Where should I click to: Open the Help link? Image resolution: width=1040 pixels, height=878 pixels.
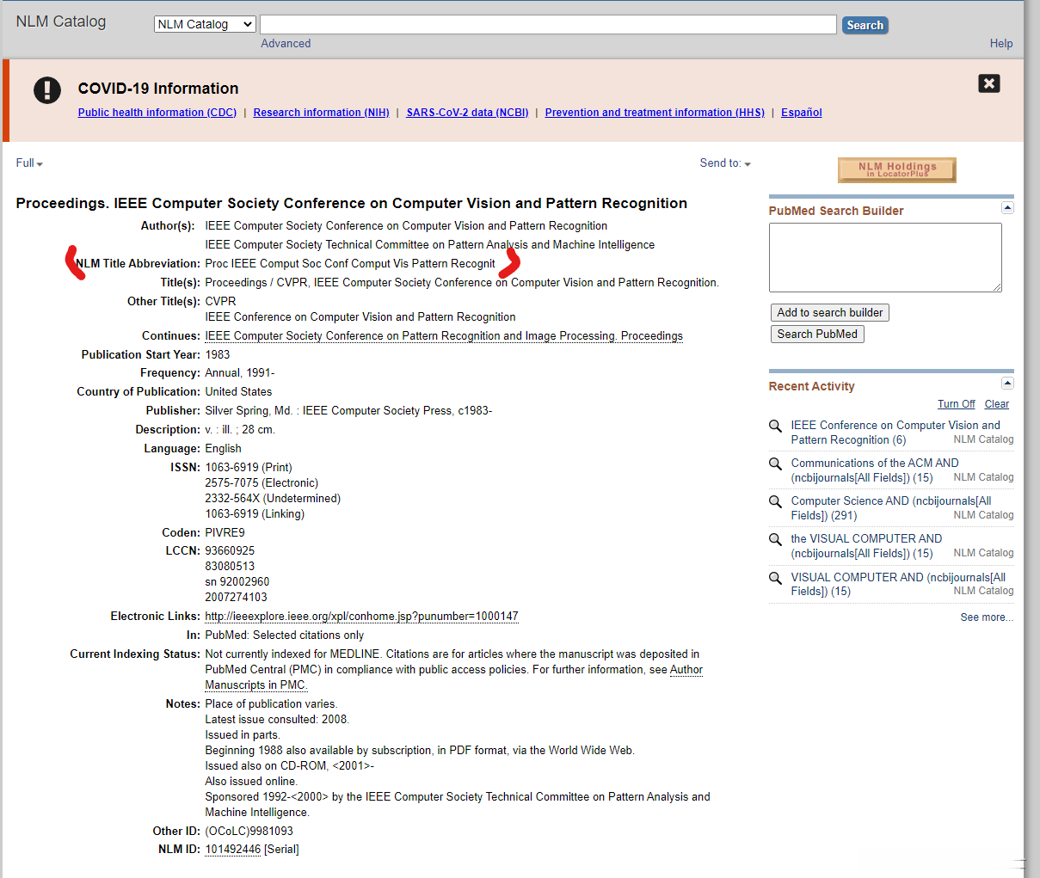click(1001, 43)
